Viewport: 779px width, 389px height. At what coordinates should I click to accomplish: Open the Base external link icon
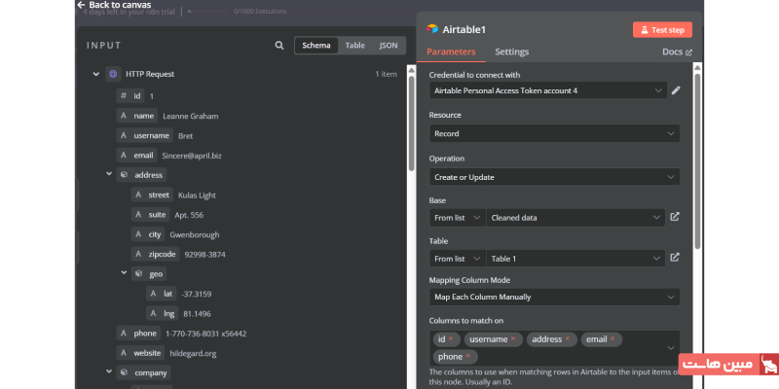point(675,218)
